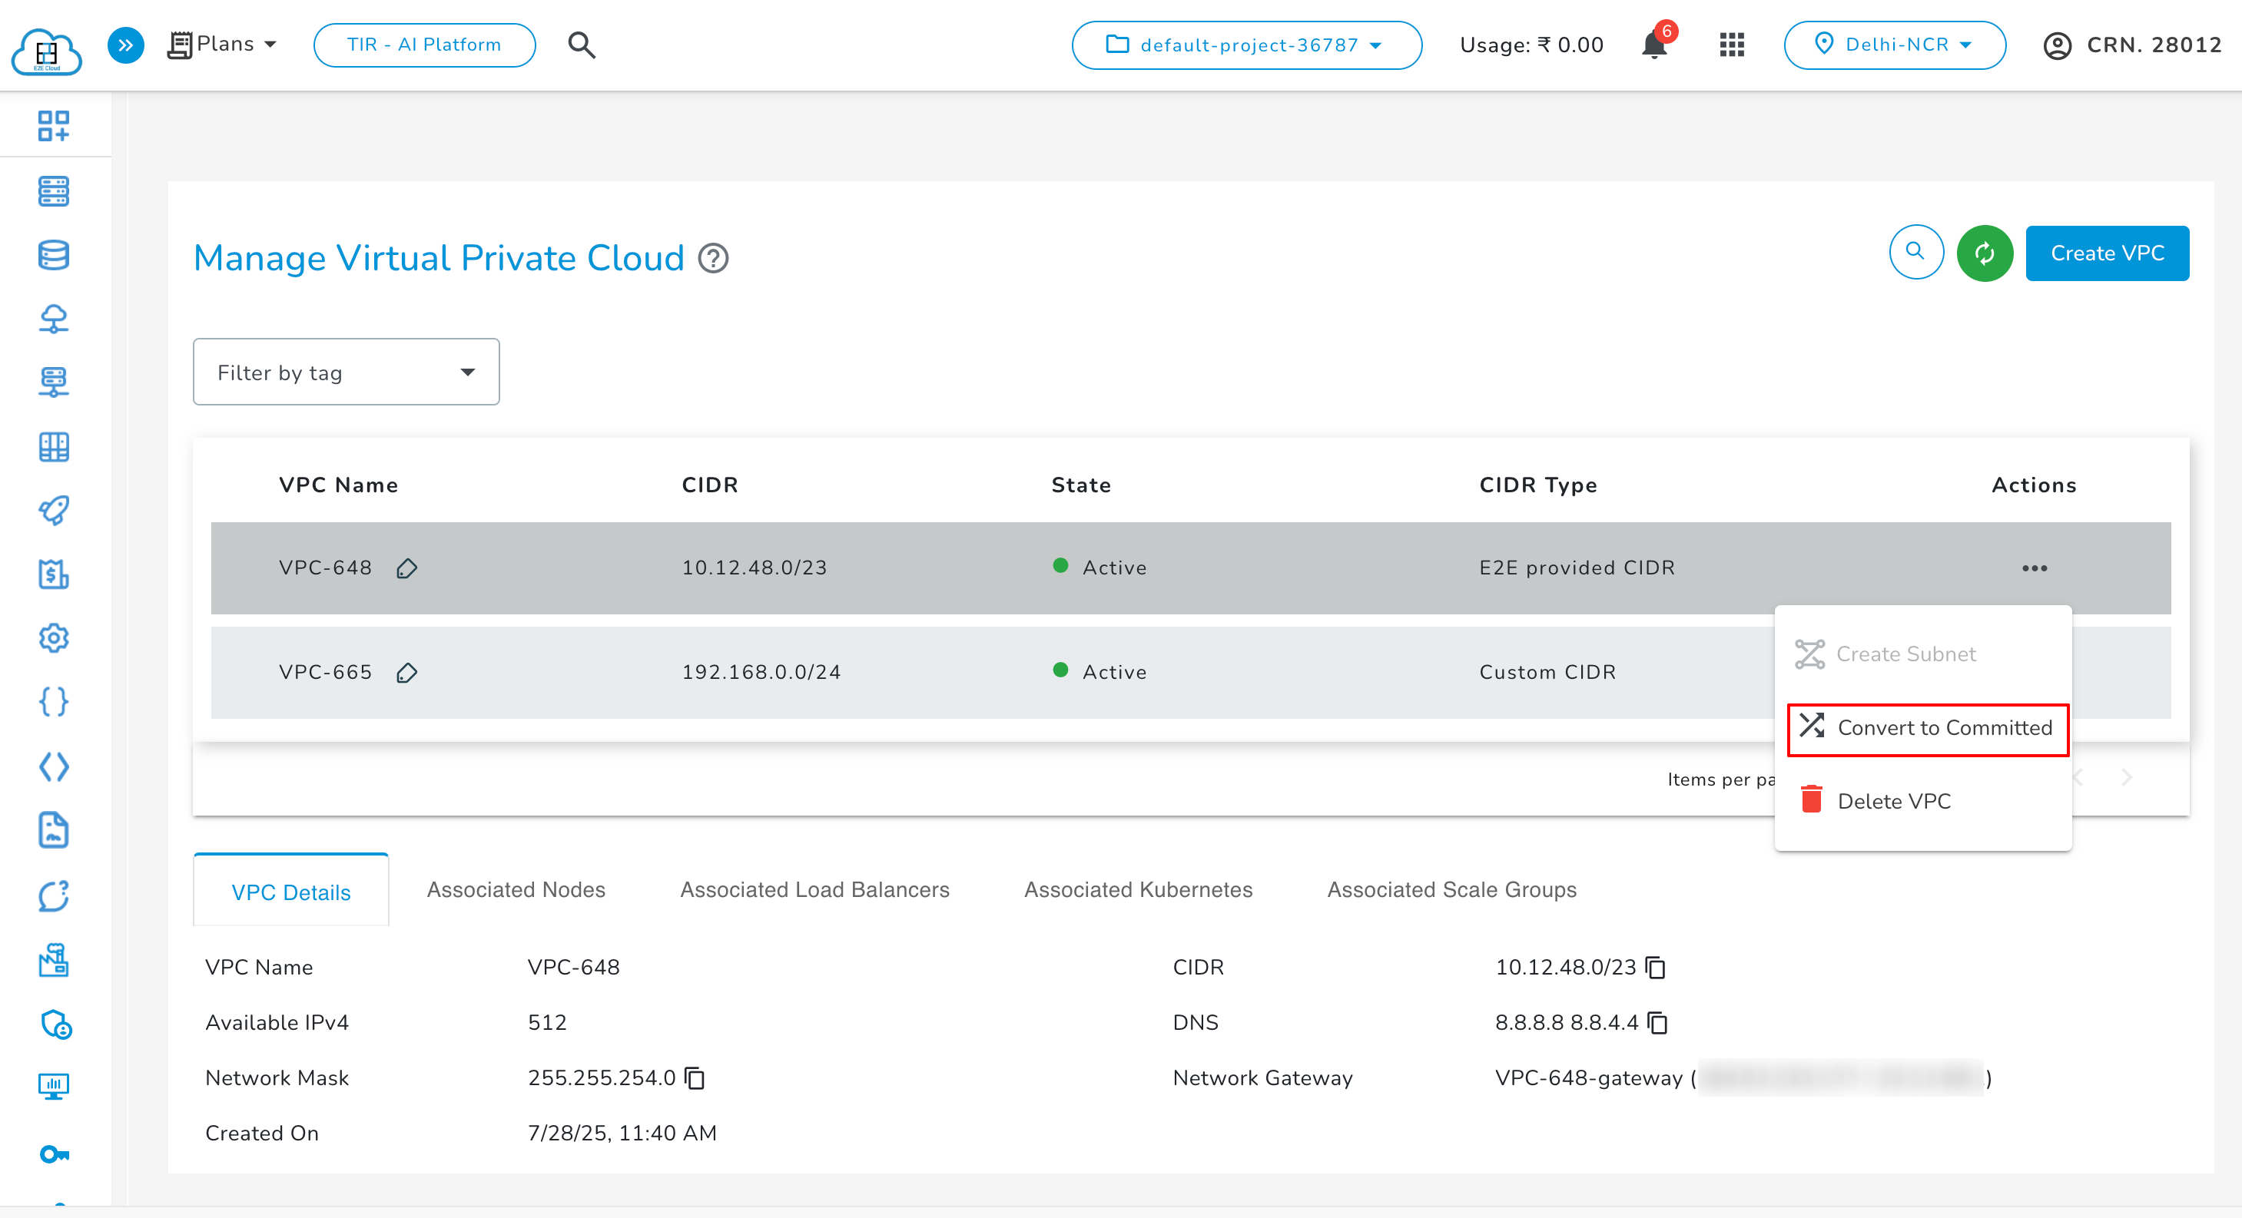Choose Delete VPC from actions menu
This screenshot has width=2242, height=1218.
click(1893, 801)
